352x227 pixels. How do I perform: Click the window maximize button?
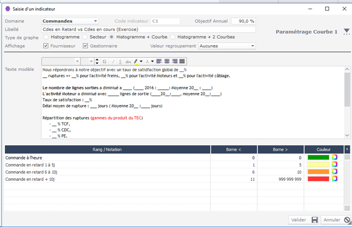click(327, 9)
